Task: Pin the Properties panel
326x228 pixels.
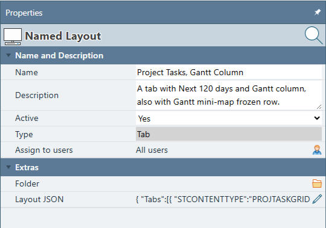Action: tap(318, 13)
